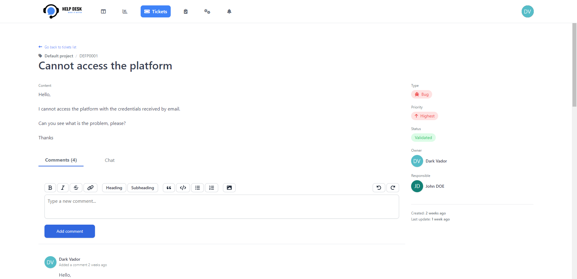Screen dimensions: 577x279
Task: Click owner Dark Vador's avatar
Action: pos(417,161)
